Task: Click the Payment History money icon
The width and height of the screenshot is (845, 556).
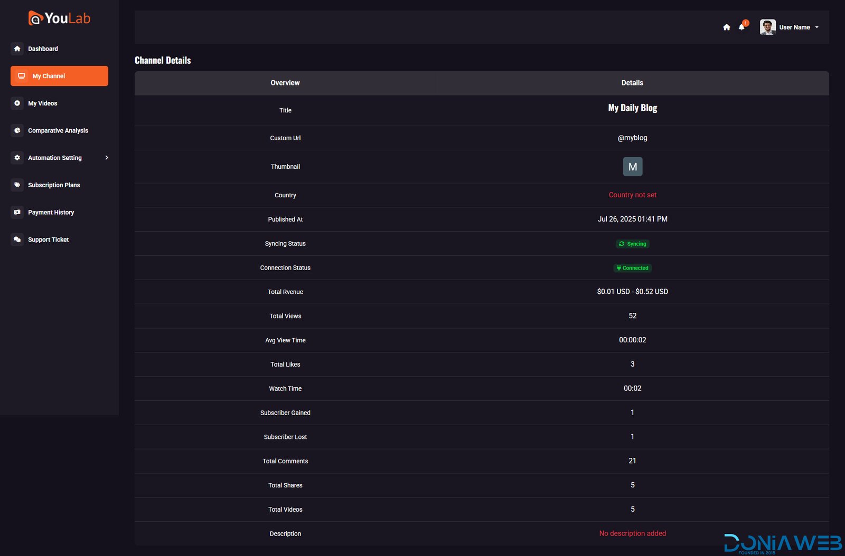Action: tap(17, 212)
